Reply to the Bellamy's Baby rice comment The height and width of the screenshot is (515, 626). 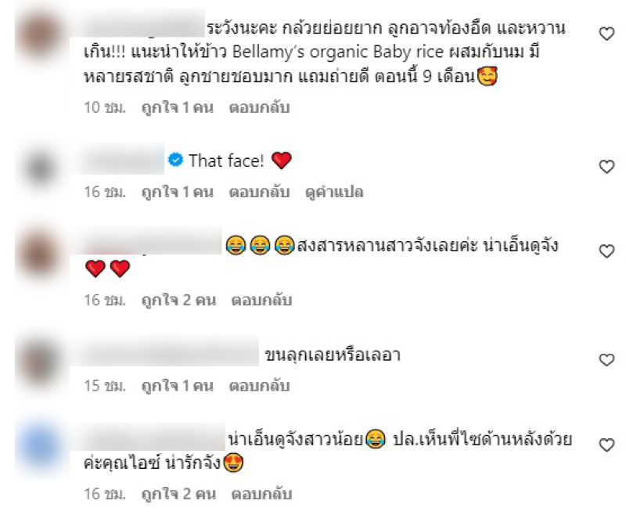(259, 107)
